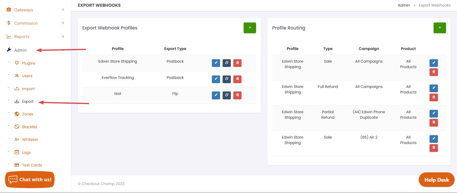Click the Chat with us button
The image size is (457, 193).
(x=30, y=180)
